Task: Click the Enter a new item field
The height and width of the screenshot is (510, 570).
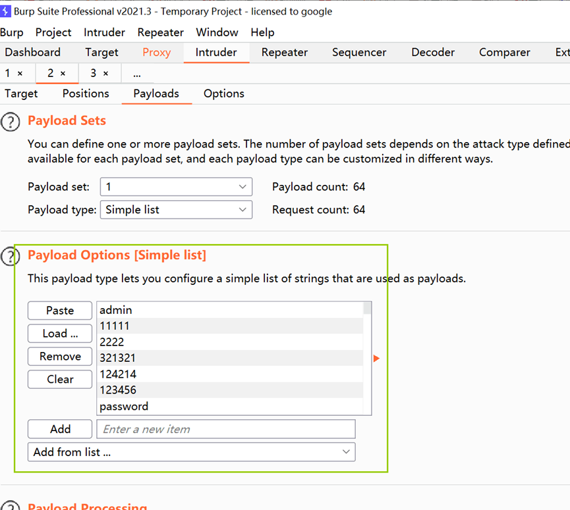Action: [x=226, y=429]
